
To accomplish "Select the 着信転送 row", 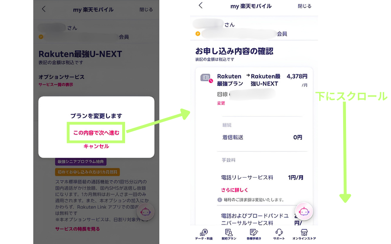I will pos(262,138).
